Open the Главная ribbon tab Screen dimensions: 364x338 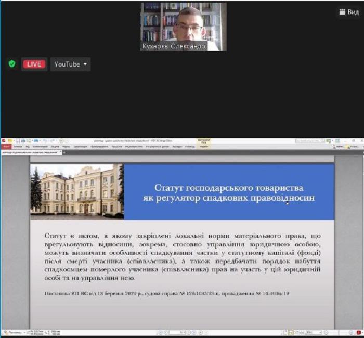tap(18, 147)
